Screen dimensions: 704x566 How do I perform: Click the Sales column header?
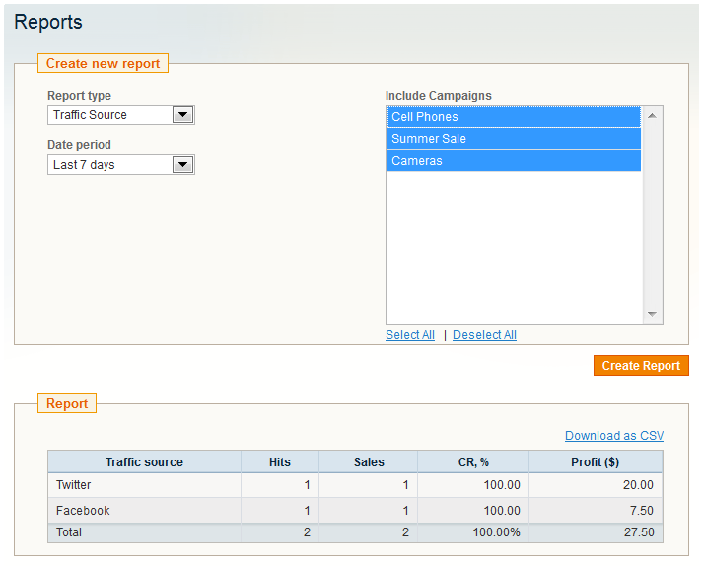pos(369,462)
